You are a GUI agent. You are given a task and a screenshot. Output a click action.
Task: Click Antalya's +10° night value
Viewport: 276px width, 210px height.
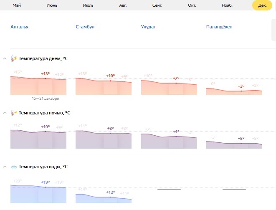coord(45,127)
